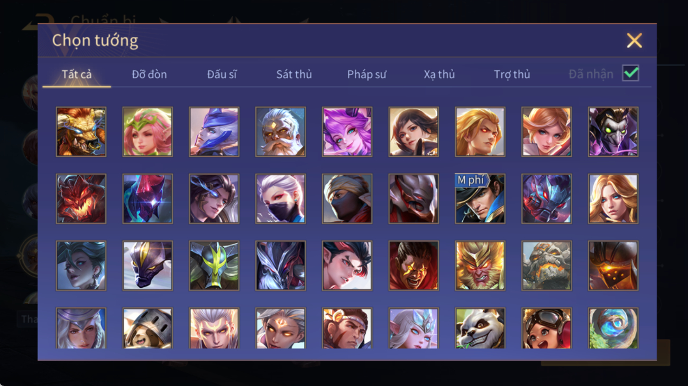
Task: Select the Đấu sĩ tab
Action: 222,74
